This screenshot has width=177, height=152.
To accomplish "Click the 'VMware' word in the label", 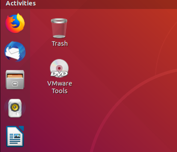I will point(60,83).
